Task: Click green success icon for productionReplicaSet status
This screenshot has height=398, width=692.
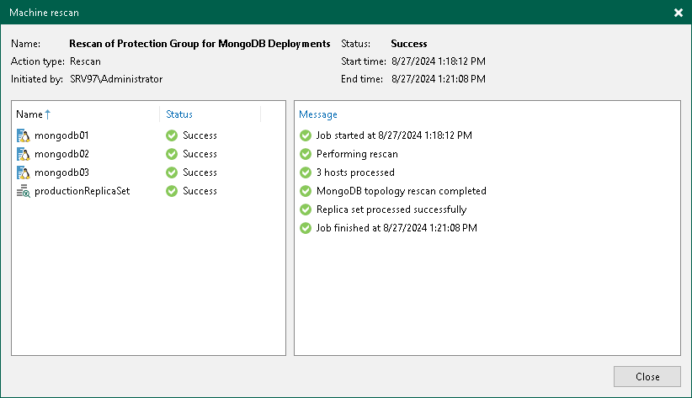Action: (172, 191)
